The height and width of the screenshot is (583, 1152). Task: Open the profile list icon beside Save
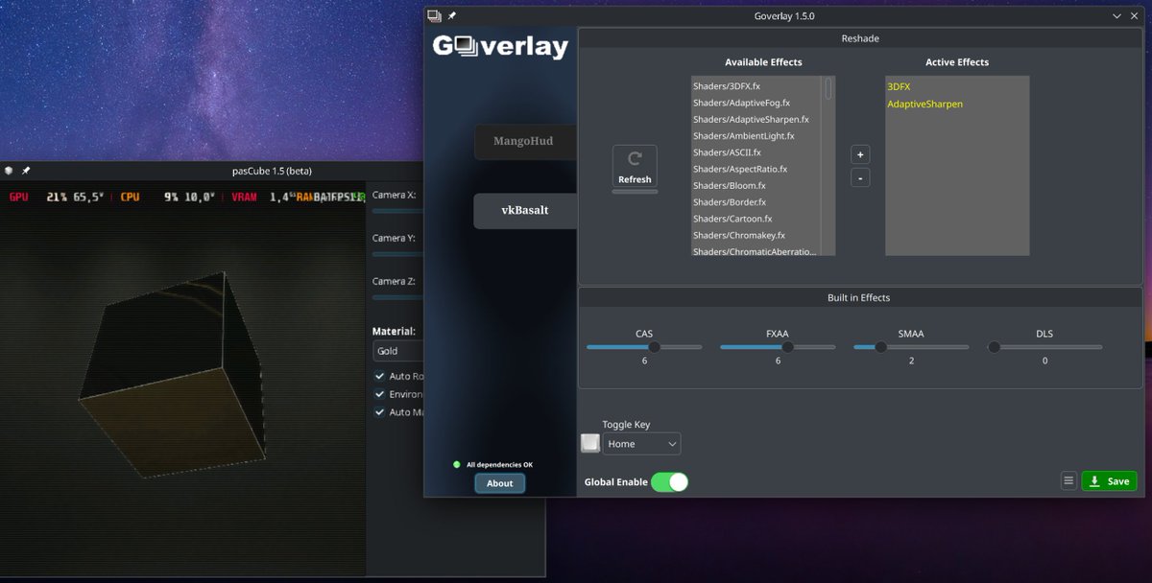click(1068, 480)
